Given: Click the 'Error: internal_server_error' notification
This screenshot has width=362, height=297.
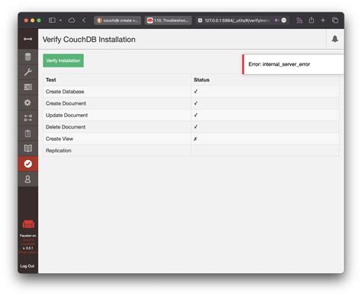Looking at the screenshot, I should tap(293, 64).
